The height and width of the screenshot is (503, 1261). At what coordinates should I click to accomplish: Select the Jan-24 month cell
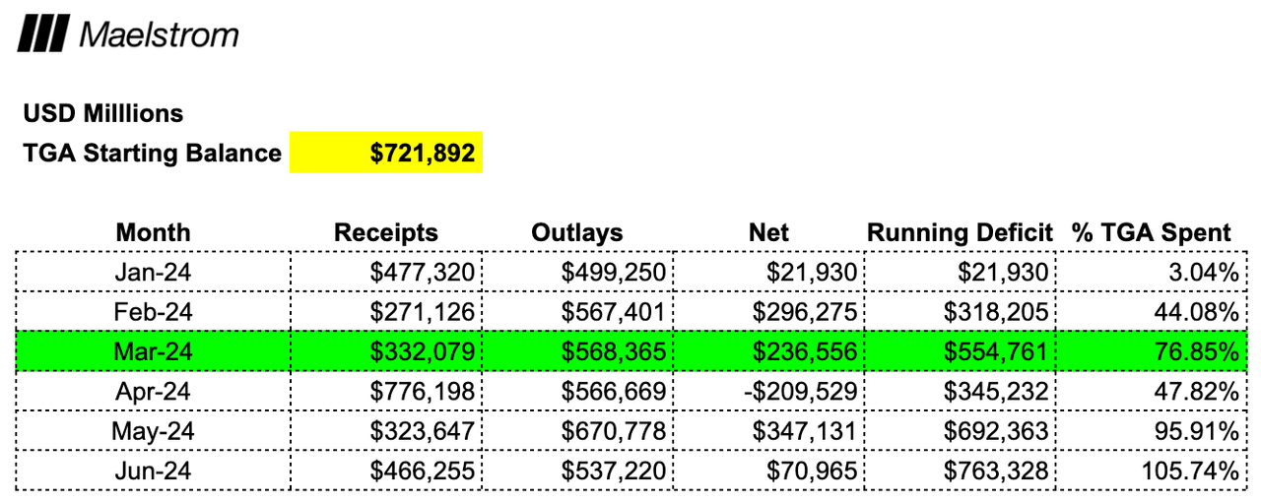tap(154, 272)
